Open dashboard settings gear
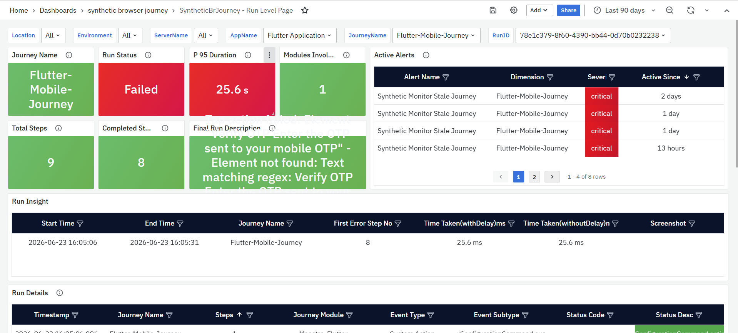 514,10
